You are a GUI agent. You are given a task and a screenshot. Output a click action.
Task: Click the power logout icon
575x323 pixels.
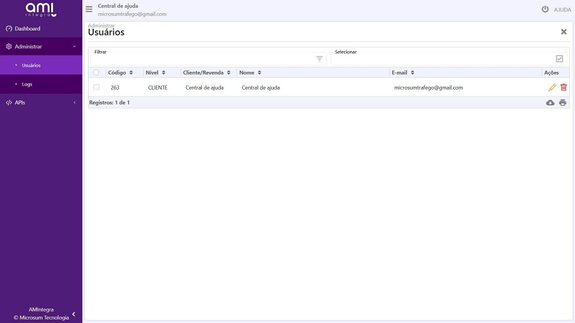(x=545, y=9)
